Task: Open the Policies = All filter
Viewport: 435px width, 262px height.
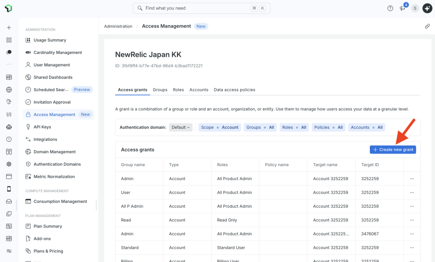Action: pyautogui.click(x=329, y=127)
